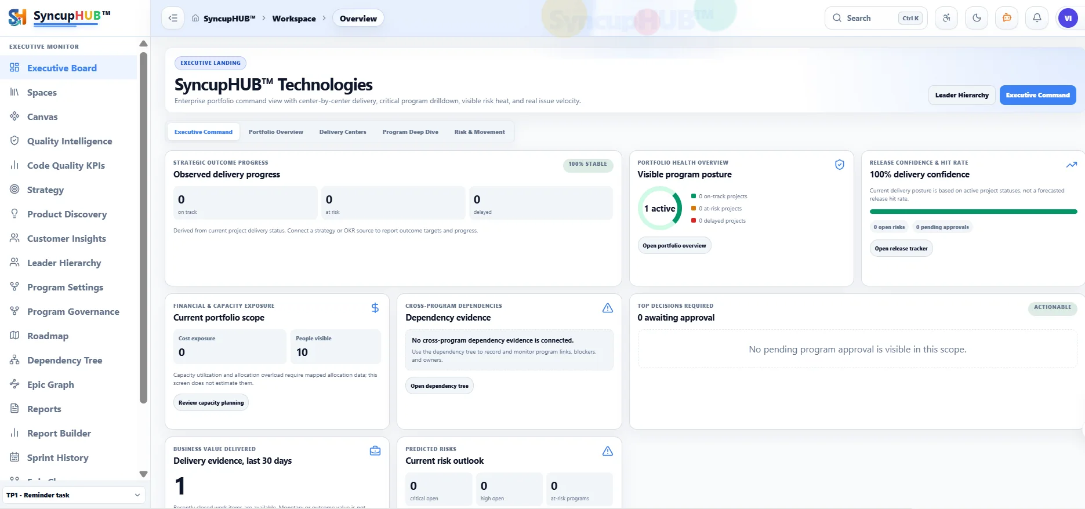The height and width of the screenshot is (509, 1085).
Task: Click the briefcase icon on Business Value card
Action: pos(375,451)
